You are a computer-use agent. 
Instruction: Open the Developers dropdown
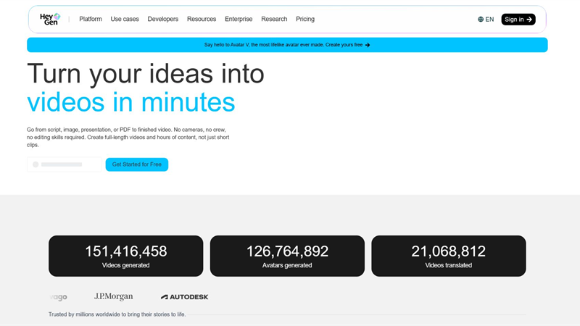pos(162,19)
